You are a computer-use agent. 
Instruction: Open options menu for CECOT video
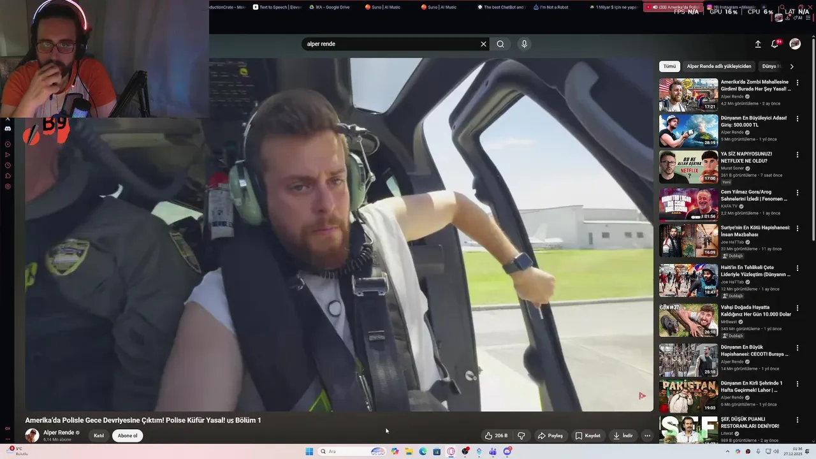point(798,348)
